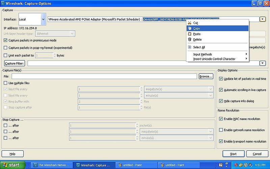Click the yellow pencil tray icon

point(241,165)
